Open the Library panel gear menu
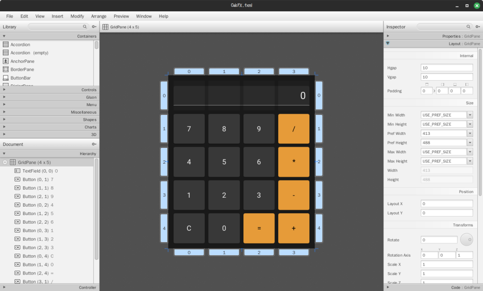This screenshot has width=483, height=291. [x=94, y=27]
